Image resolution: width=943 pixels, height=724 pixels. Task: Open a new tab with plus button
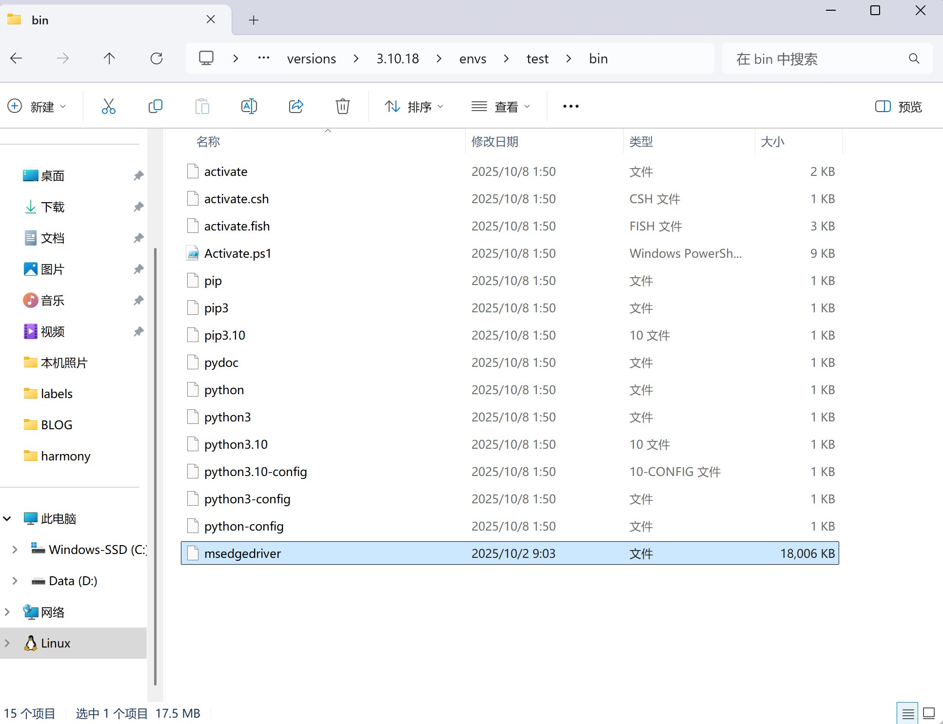254,20
